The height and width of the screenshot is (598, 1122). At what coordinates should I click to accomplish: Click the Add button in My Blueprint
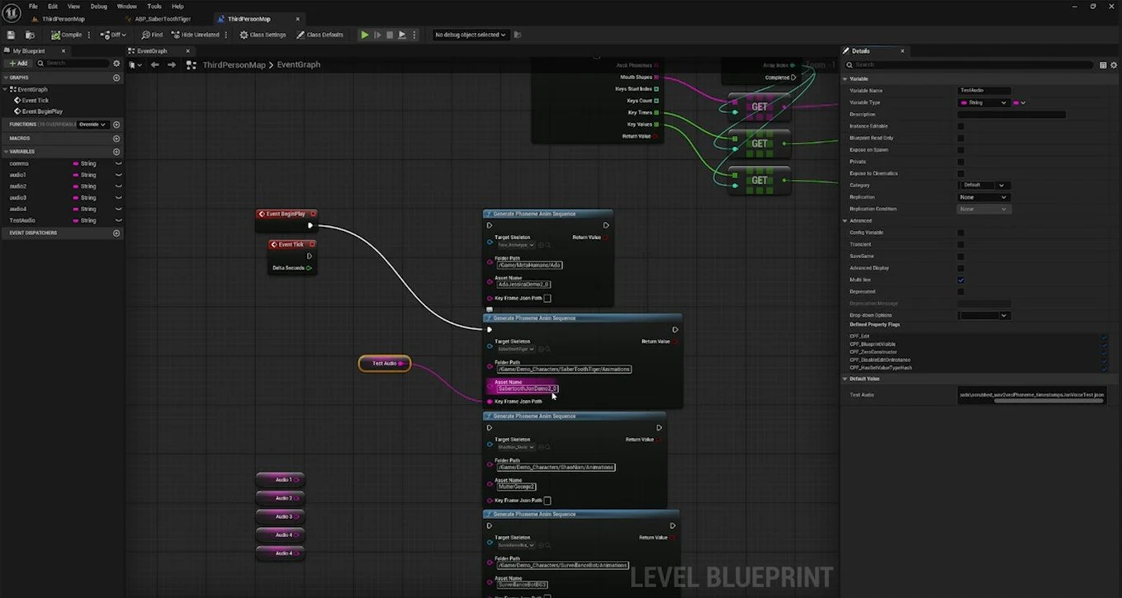pyautogui.click(x=18, y=63)
